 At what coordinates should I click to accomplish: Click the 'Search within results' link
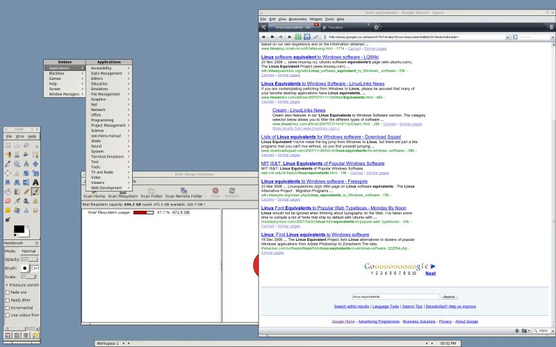pos(352,306)
